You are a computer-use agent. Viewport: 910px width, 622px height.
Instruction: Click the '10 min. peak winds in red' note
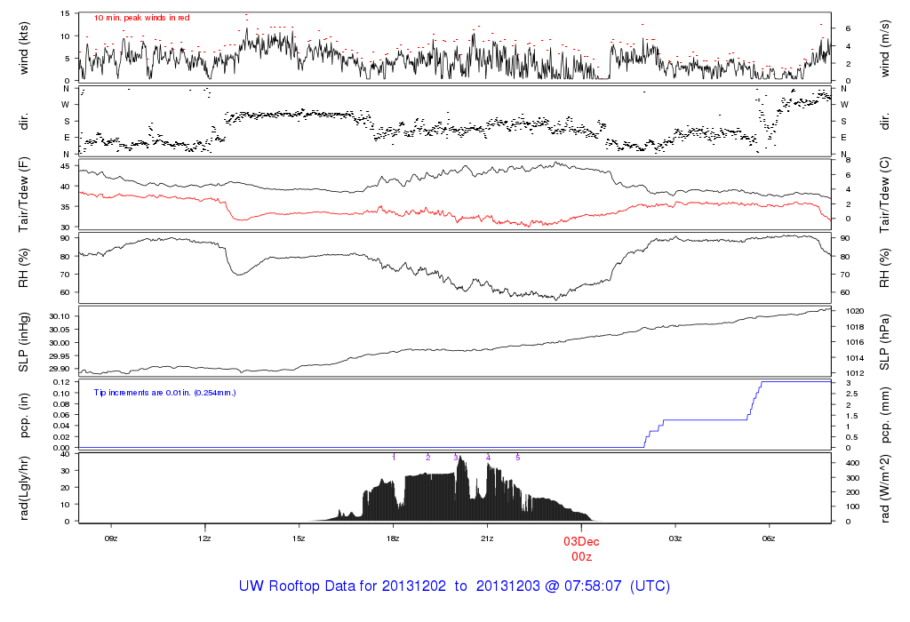141,18
